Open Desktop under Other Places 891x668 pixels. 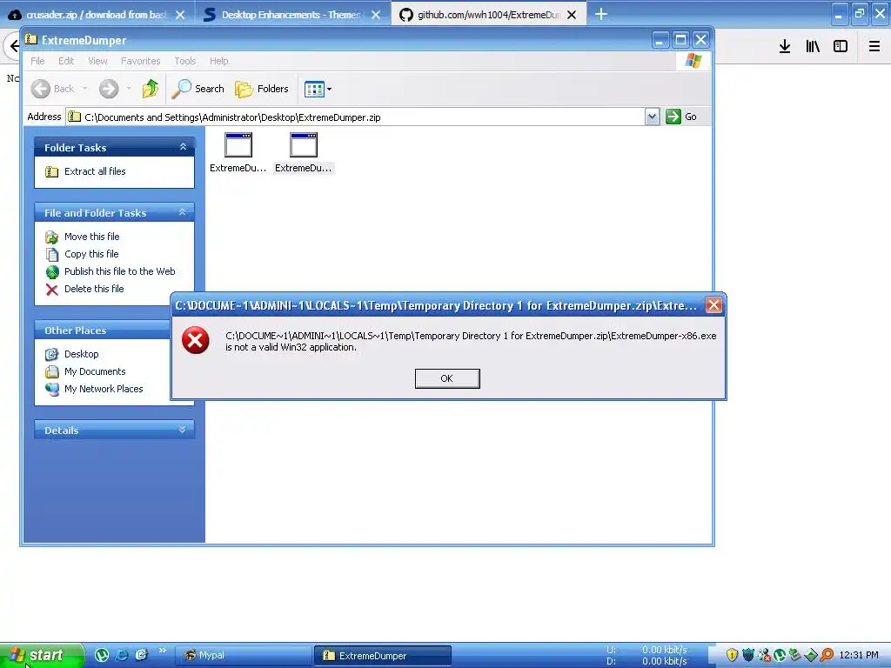(81, 354)
